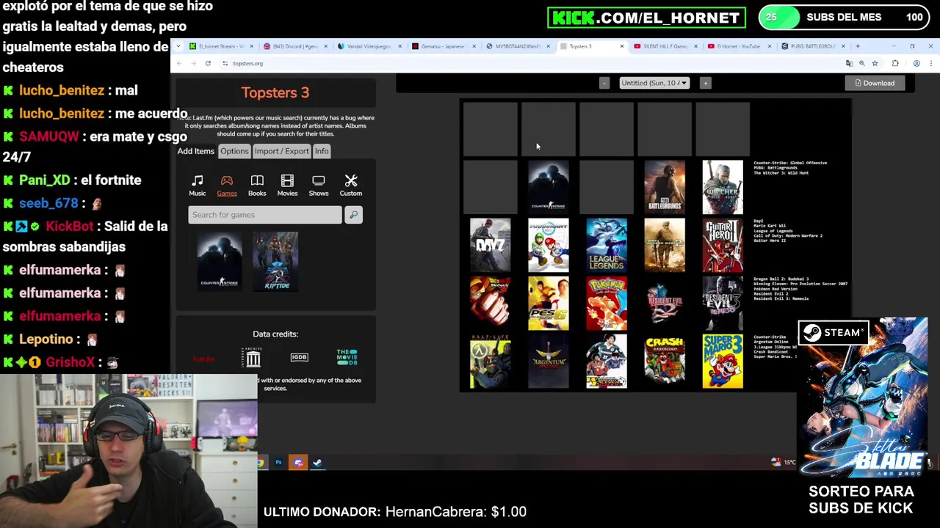Click the Download button
The image size is (940, 528).
point(875,83)
